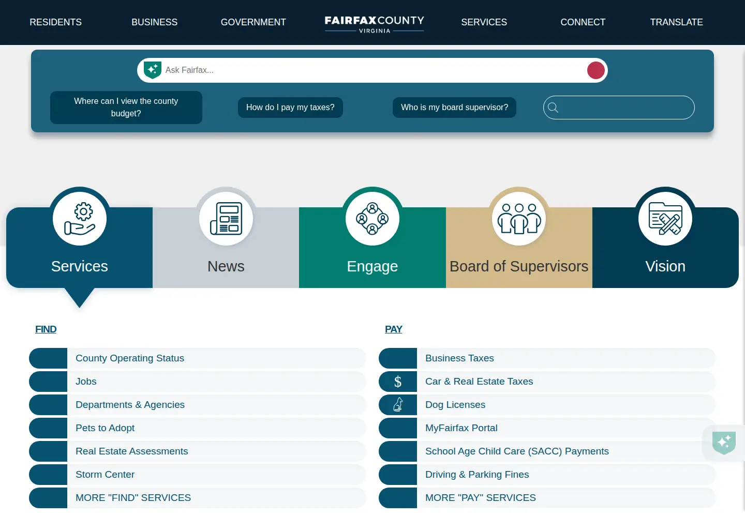
Task: Switch to the News tab
Action: coord(226,248)
